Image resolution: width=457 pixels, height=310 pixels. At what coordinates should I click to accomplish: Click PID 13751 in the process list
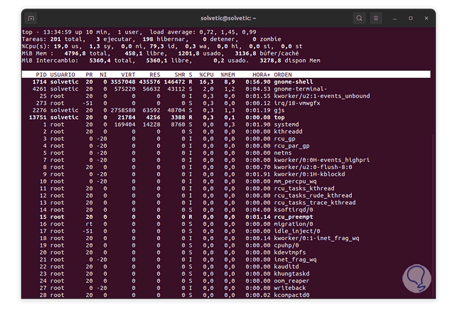tap(38, 117)
